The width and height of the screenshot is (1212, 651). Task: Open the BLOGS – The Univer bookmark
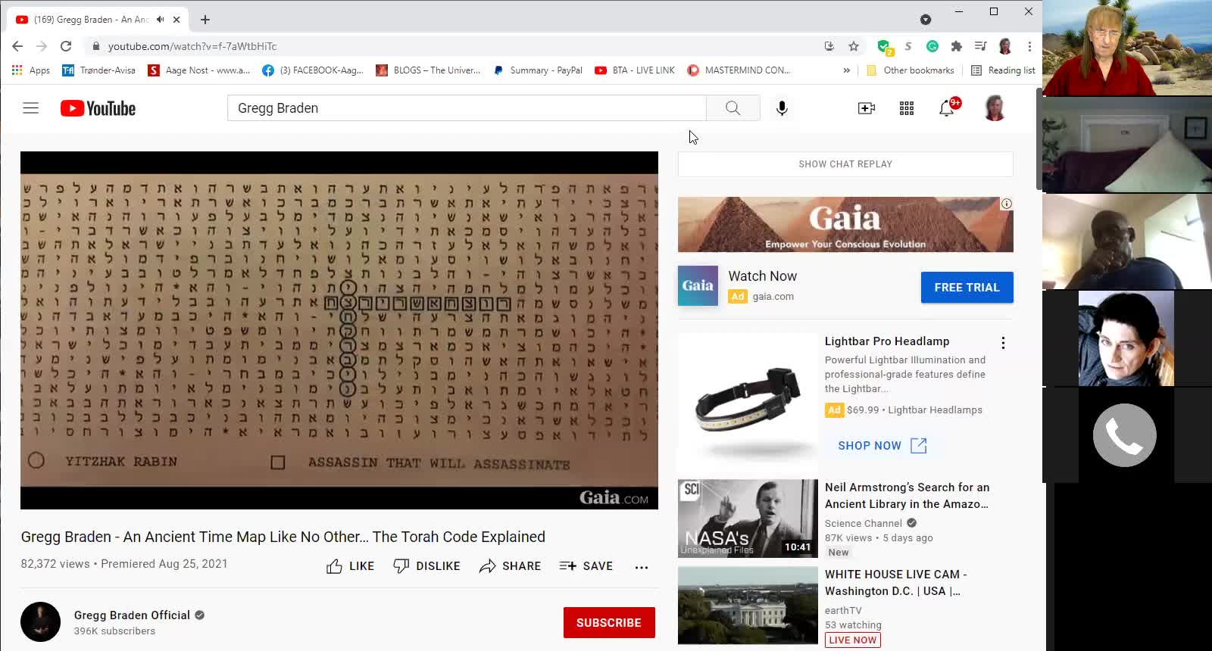[428, 70]
